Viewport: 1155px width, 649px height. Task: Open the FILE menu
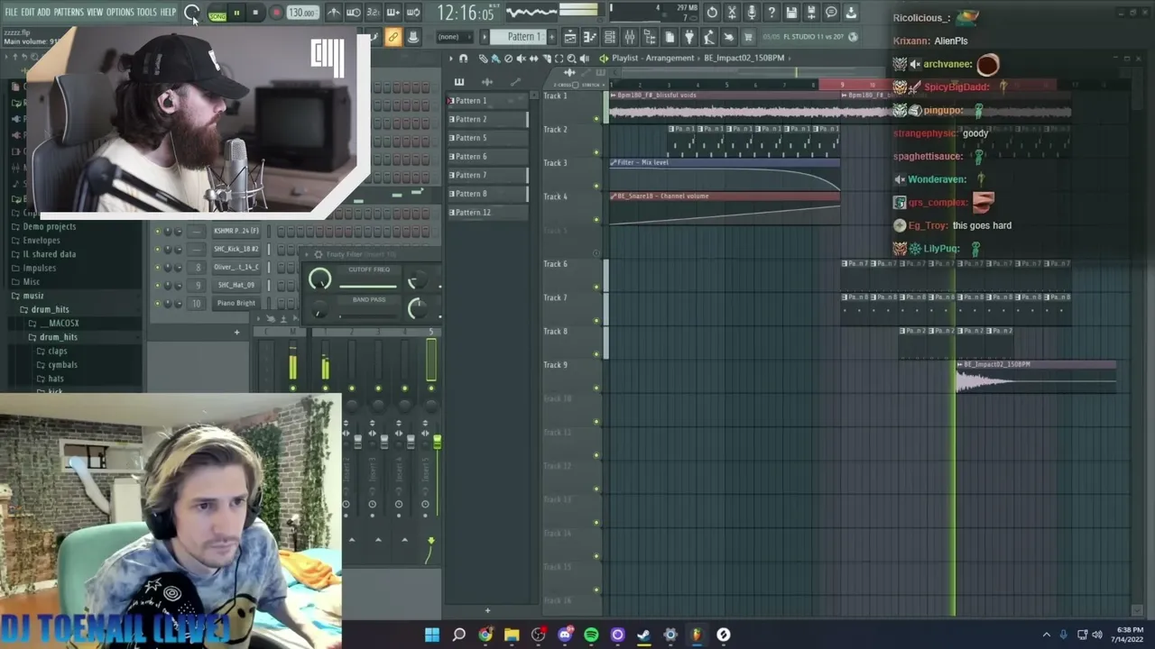pos(11,12)
